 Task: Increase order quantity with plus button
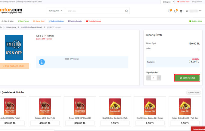tap(159, 78)
